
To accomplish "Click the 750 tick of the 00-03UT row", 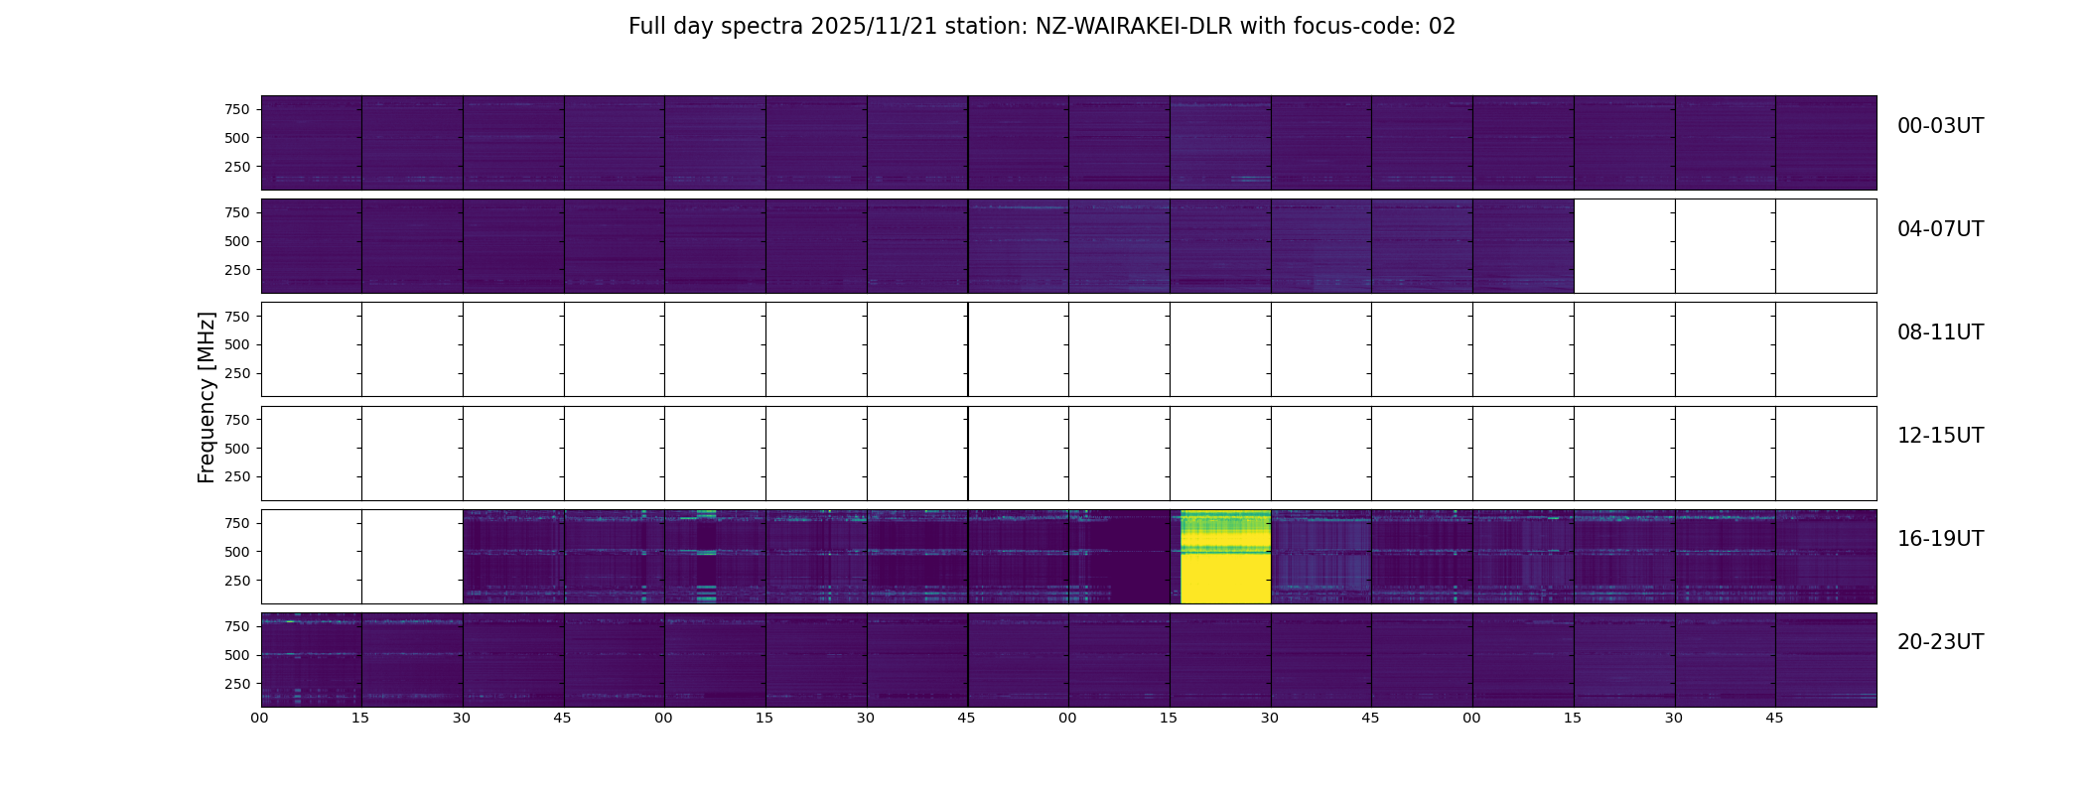I will [x=237, y=109].
